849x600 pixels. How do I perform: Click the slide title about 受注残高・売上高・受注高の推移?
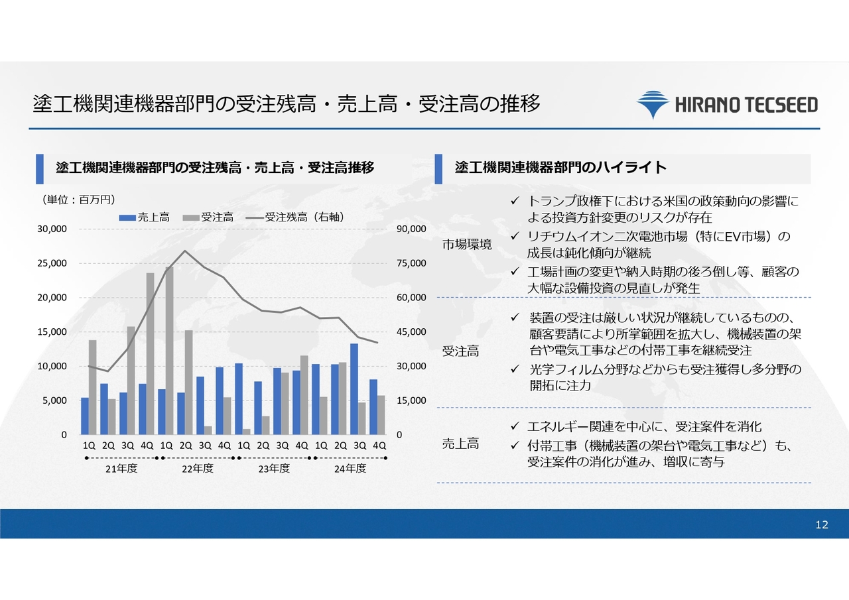coord(287,104)
